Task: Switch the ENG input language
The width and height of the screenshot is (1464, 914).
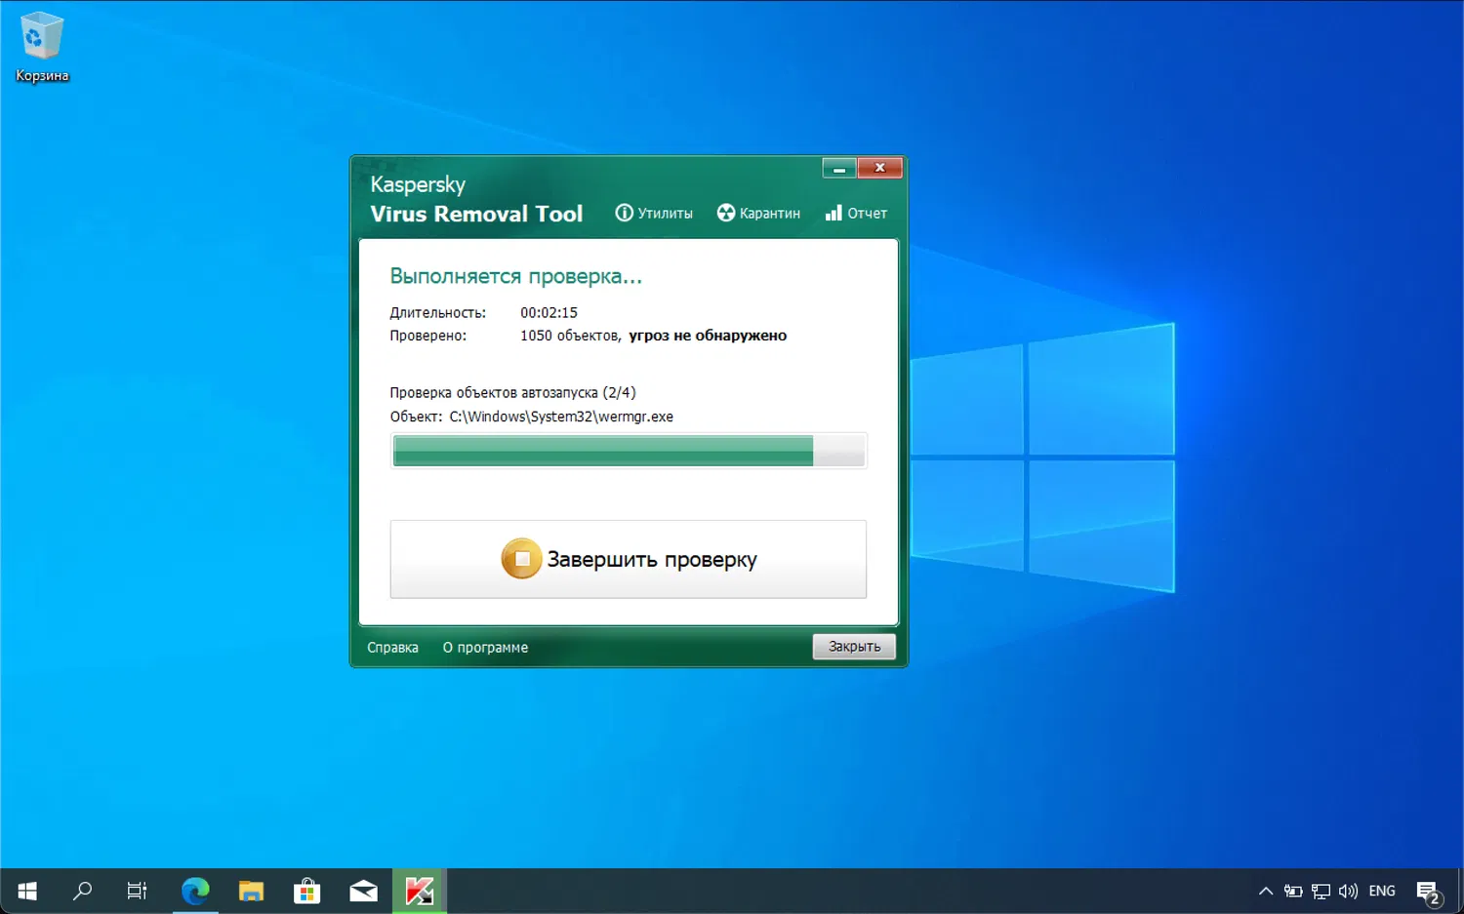Action: pyautogui.click(x=1382, y=891)
